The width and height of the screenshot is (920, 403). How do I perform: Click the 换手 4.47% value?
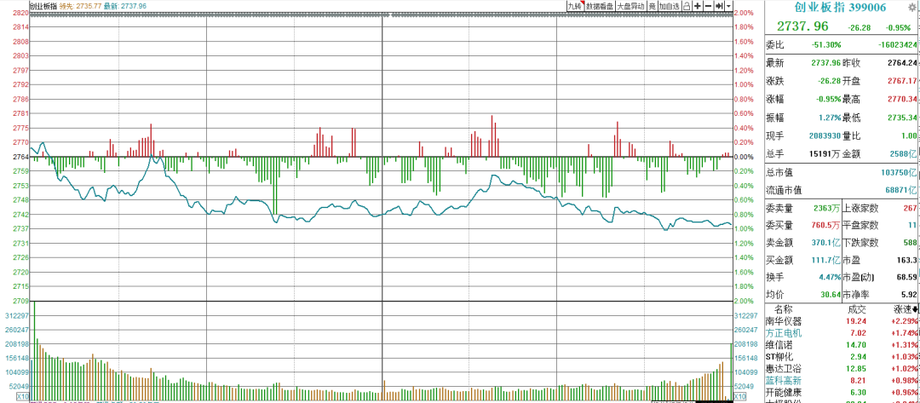(x=830, y=277)
